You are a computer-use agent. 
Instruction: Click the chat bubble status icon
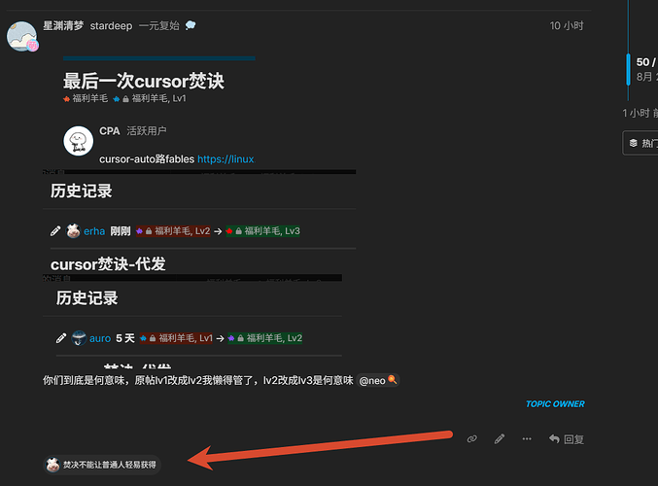pyautogui.click(x=190, y=25)
